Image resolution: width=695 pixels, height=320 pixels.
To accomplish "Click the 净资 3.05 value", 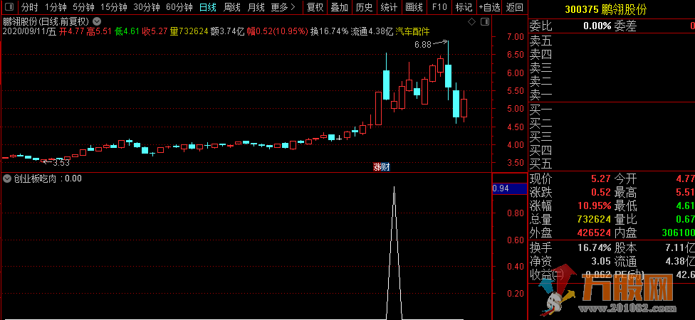I will 600,261.
